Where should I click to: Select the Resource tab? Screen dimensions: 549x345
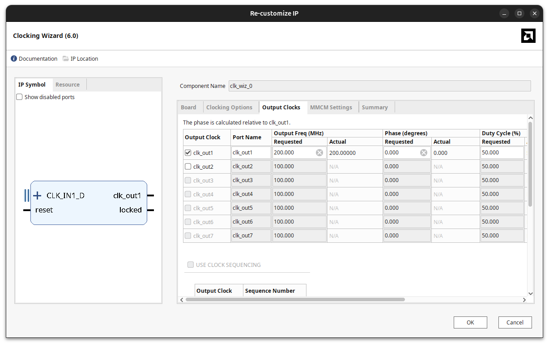pos(68,84)
